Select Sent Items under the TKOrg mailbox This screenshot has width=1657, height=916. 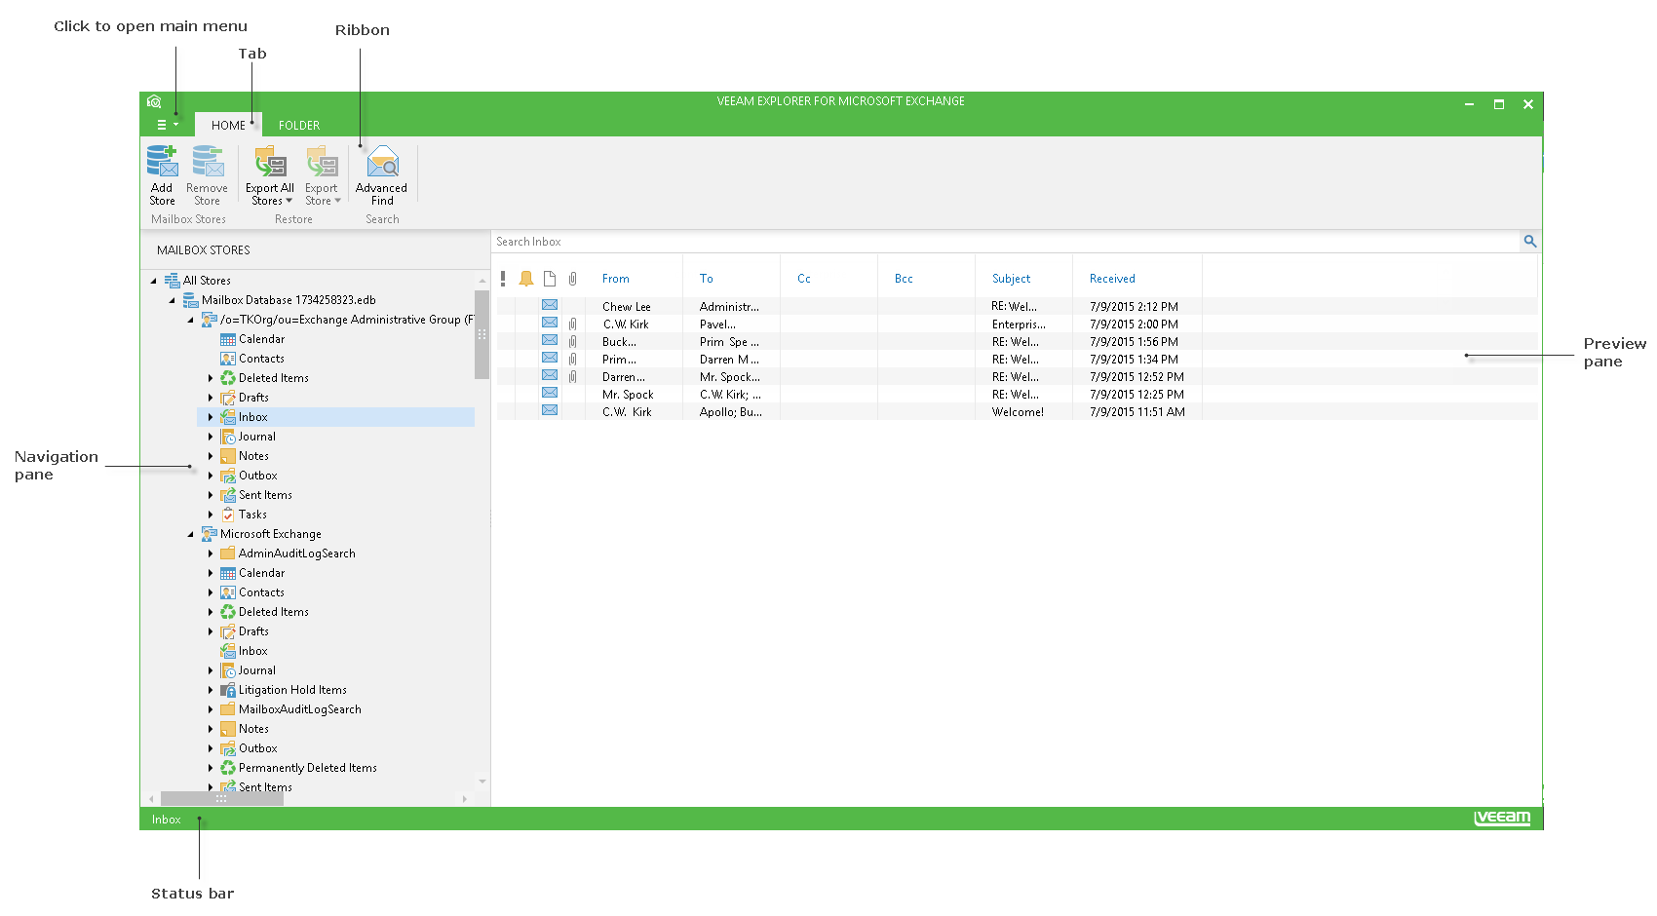coord(265,495)
